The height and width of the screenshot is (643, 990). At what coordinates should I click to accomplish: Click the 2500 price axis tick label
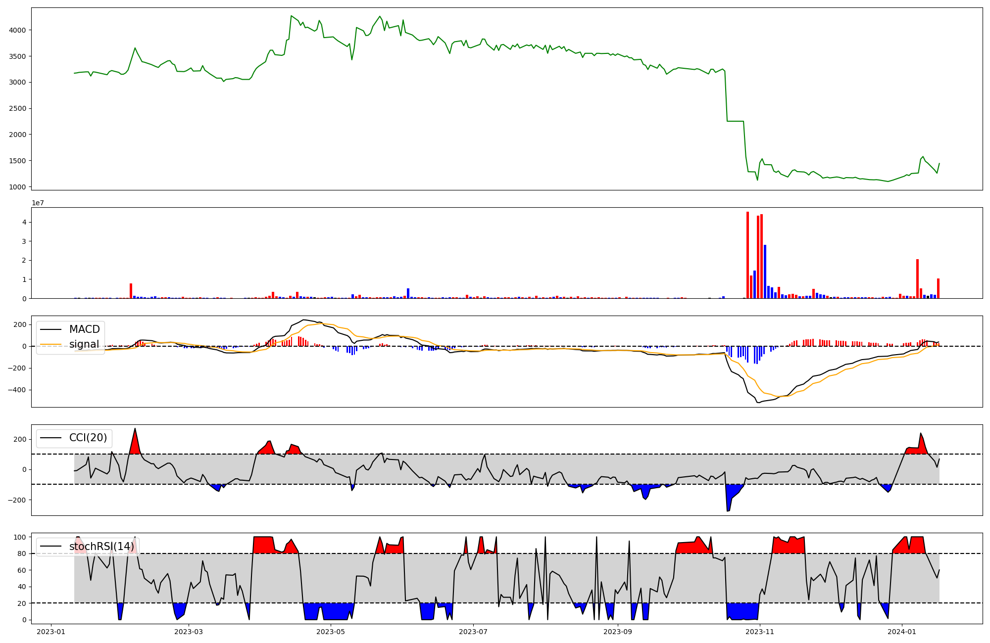coord(18,108)
